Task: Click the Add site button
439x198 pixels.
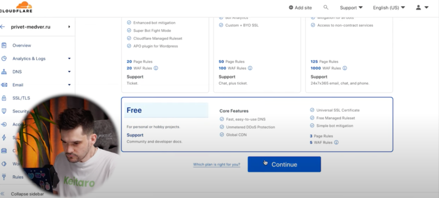Action: pos(300,8)
